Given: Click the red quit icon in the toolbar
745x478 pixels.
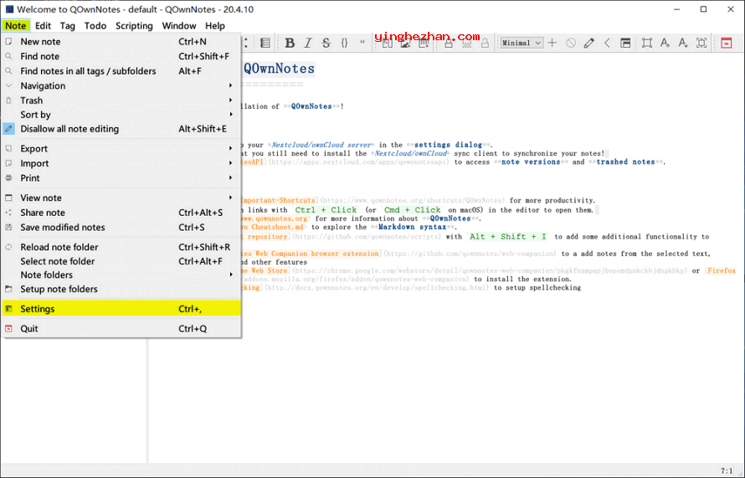Looking at the screenshot, I should (x=726, y=44).
